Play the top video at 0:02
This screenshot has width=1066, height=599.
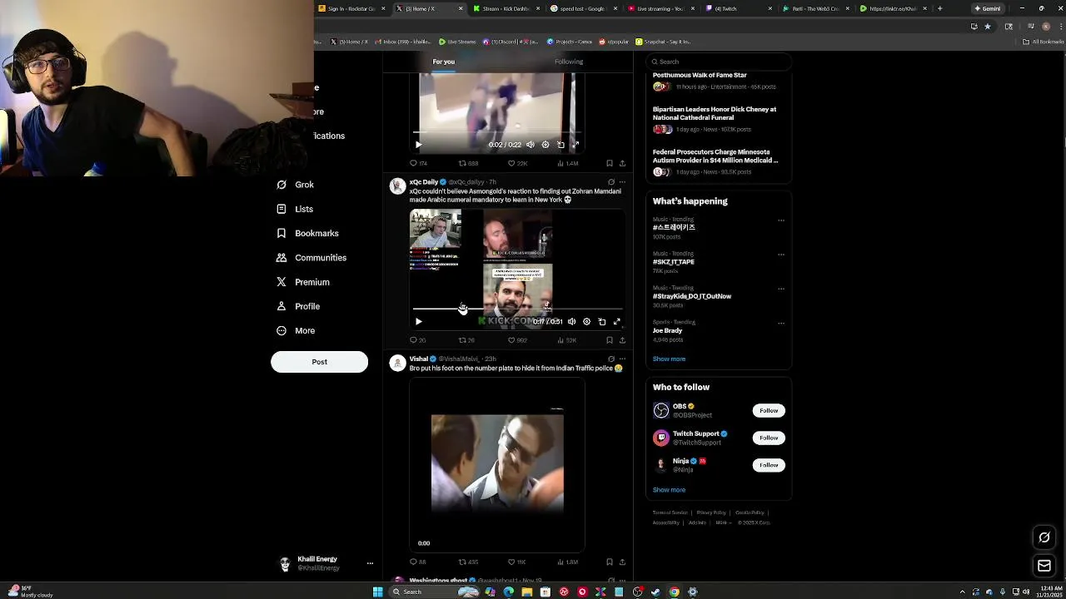(419, 145)
